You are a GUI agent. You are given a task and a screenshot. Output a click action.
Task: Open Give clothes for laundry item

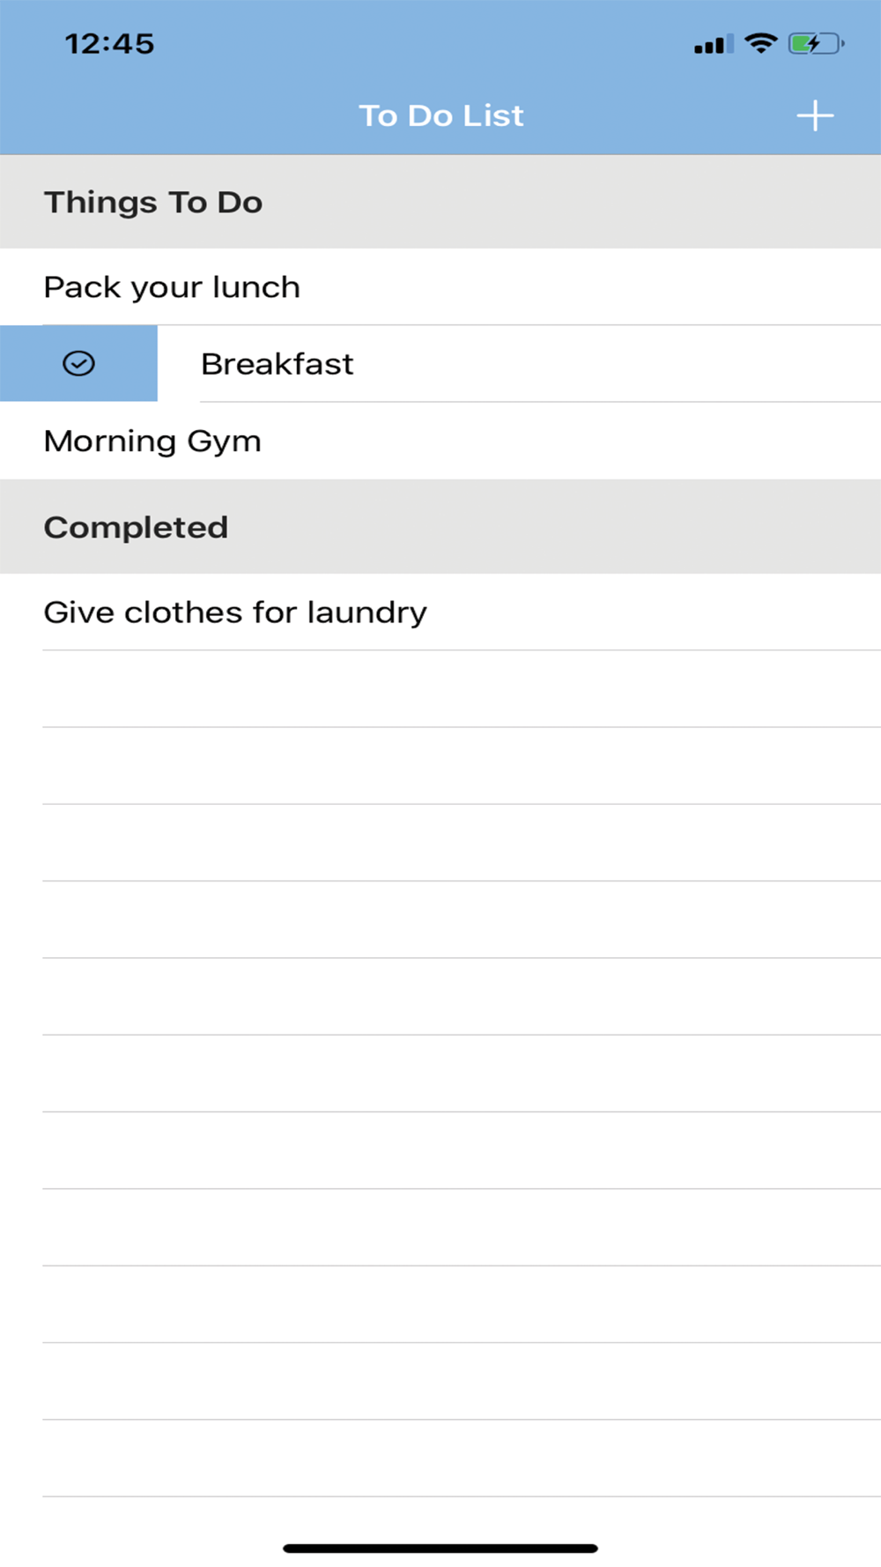point(440,612)
